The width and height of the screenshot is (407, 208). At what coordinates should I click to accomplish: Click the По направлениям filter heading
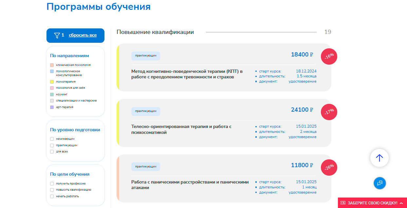[69, 56]
